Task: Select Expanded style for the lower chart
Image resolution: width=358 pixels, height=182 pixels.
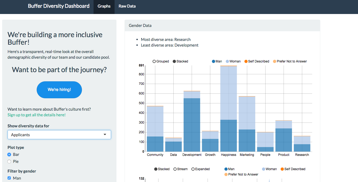Action: [200, 169]
